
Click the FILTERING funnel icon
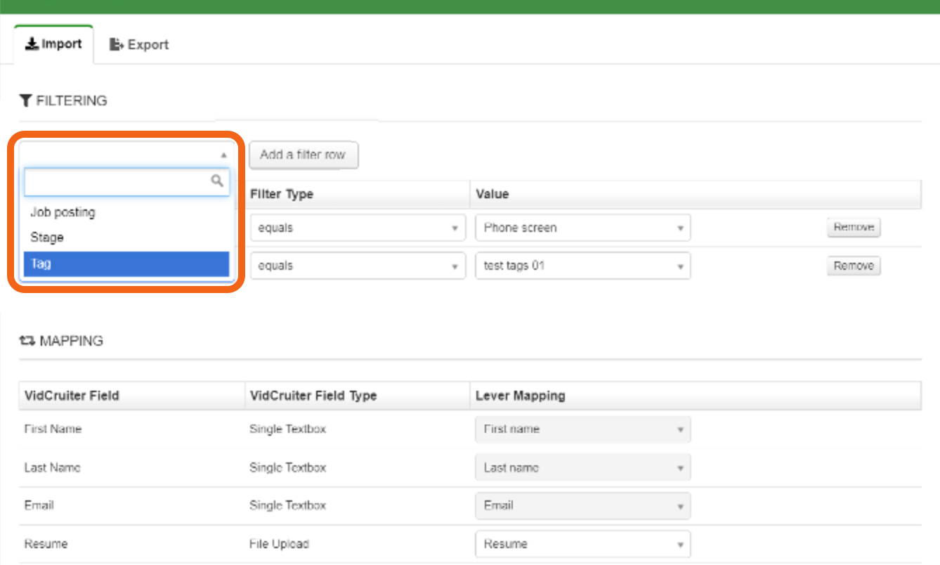[x=26, y=100]
